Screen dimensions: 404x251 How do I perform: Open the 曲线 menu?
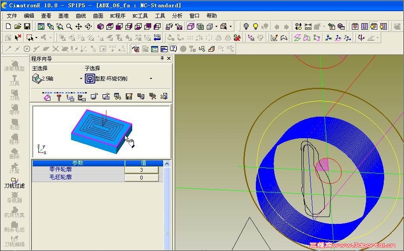point(81,16)
